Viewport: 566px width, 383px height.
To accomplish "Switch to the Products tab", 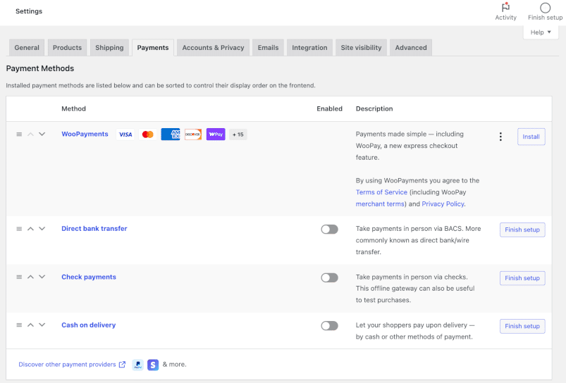I will pos(67,48).
